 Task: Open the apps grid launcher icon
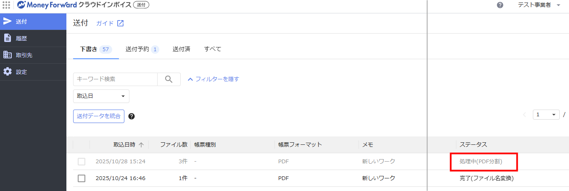6,5
